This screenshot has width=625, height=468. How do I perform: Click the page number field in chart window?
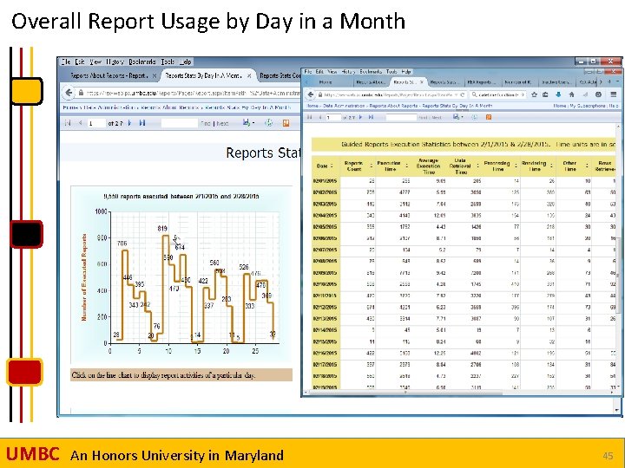(x=96, y=123)
